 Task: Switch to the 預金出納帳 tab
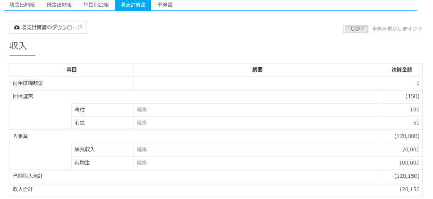pyautogui.click(x=59, y=5)
